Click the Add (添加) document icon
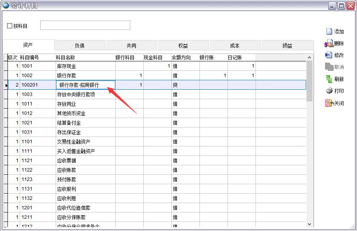357x231 pixels. (329, 31)
